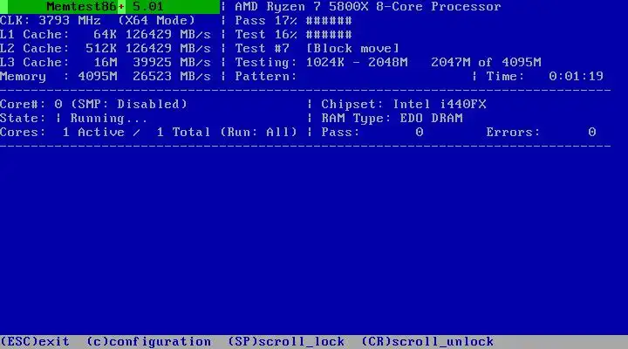Screen dimensions: 628x349
Task: Click the CLK: 3793 MHz reading
Action: point(51,20)
